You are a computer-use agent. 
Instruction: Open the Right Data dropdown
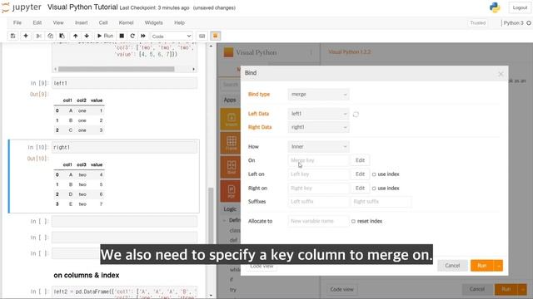(x=318, y=127)
